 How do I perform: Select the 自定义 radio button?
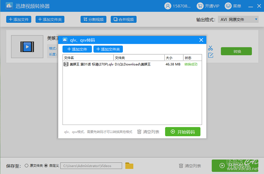coord(46,166)
